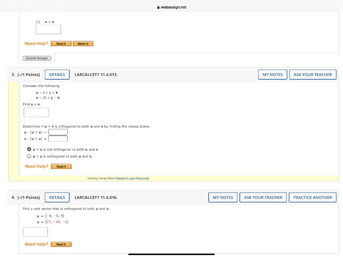Click ASK YOUR TEACHER for question 4
Screen dimensions: 343x257
pyautogui.click(x=263, y=197)
